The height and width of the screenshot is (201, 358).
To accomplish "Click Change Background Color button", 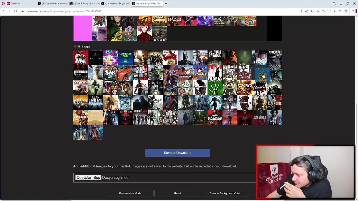I will (225, 193).
